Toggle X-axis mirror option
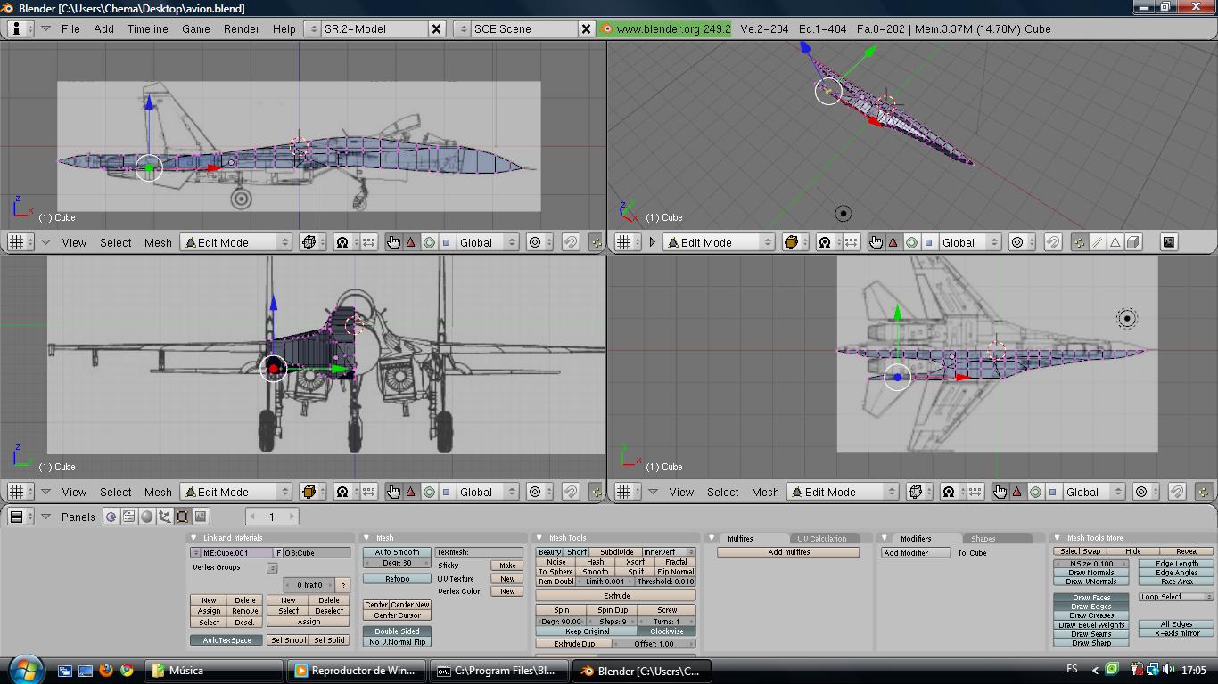Screen dimensions: 1218x684 tap(1177, 633)
